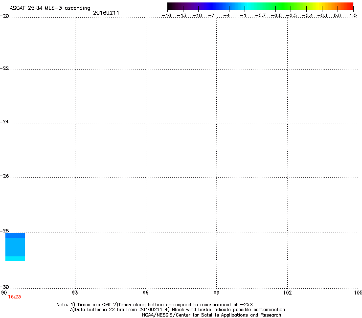
Task: Click the red 16:23 timestamp
Action: 14,297
